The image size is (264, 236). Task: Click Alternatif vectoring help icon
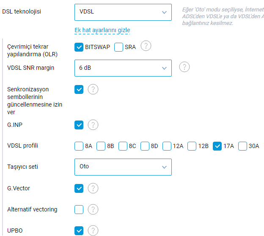93,209
